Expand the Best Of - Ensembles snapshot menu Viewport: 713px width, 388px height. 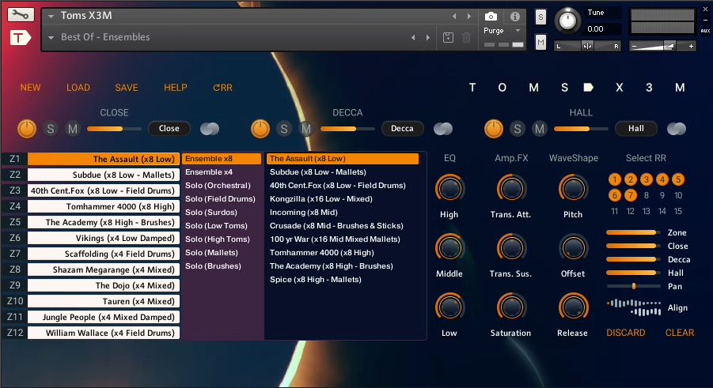pos(51,37)
